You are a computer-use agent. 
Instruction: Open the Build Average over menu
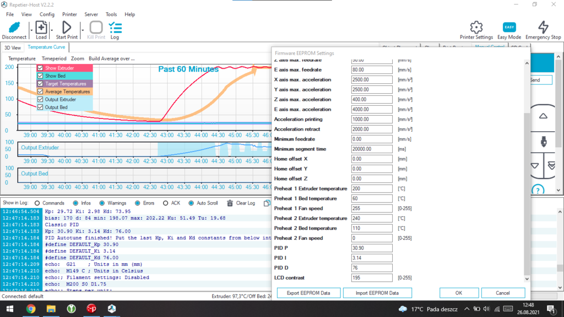112,58
